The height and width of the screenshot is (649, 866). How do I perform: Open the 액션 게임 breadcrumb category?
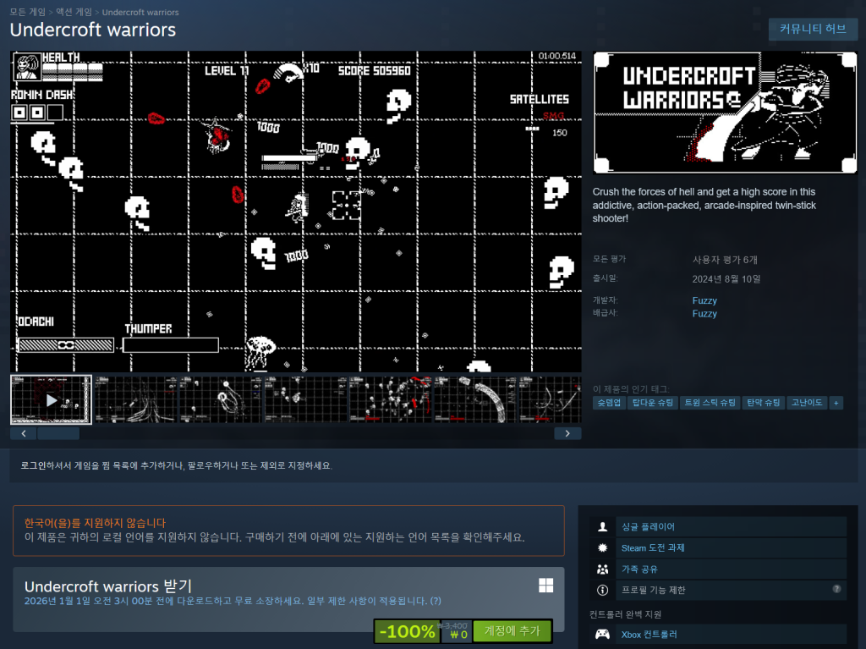coord(74,13)
